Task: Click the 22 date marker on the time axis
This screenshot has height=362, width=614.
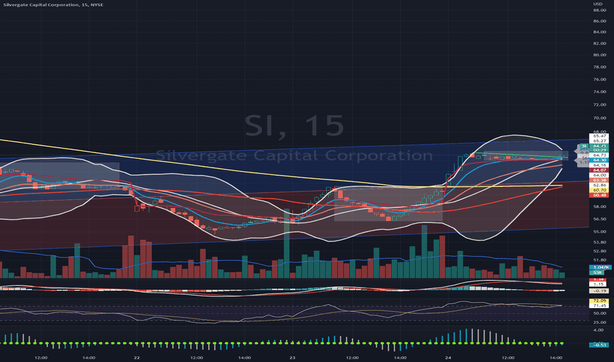Action: pos(136,357)
